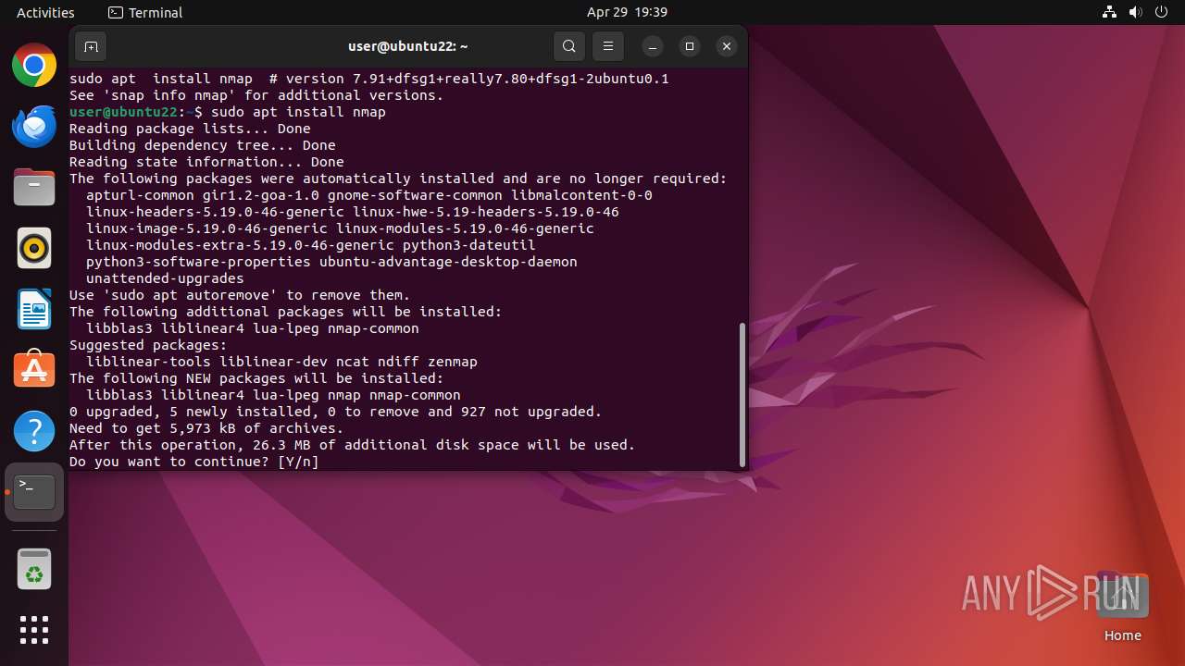Click the power icon in system tray
The width and height of the screenshot is (1185, 666).
1161,12
